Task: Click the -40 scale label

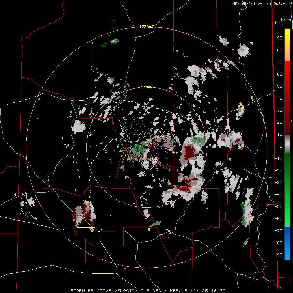Action: (278, 195)
